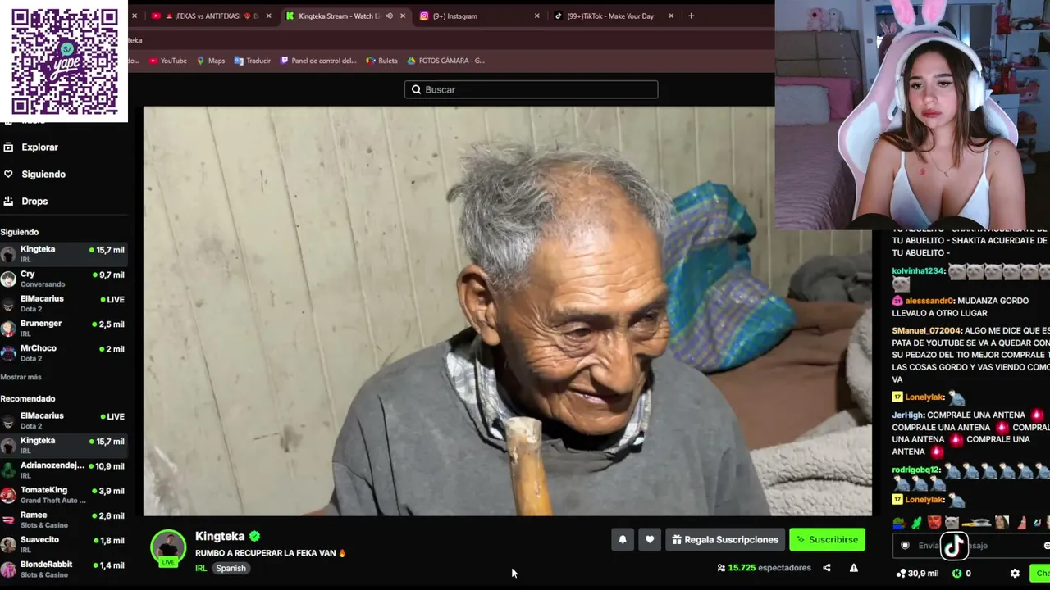Click the verified badge beside Kingteka
The height and width of the screenshot is (590, 1050).
click(x=255, y=537)
